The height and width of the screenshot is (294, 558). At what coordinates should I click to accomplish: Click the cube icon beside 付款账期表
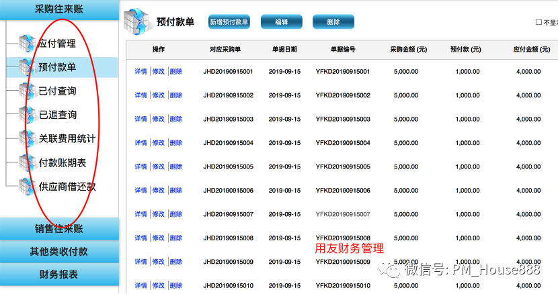click(x=27, y=162)
